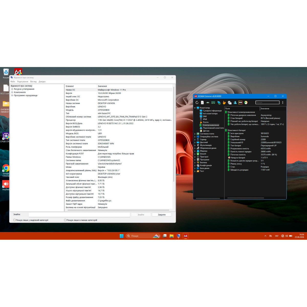Screen dimensions: 307x307
Task: Open File Explorer from the taskbar
Action: (172, 236)
